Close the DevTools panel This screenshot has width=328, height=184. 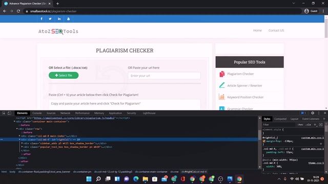pos(325,113)
